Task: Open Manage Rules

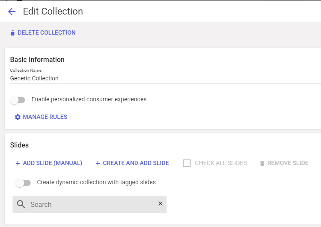Action: tap(45, 117)
